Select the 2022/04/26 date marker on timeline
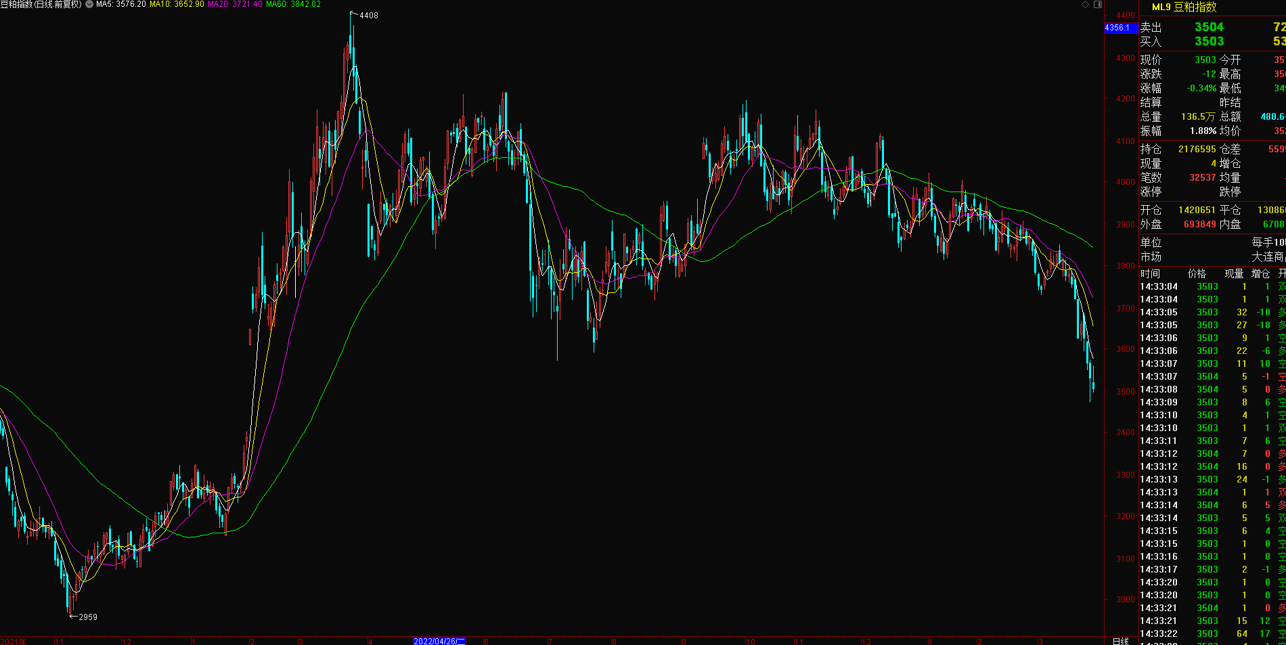The width and height of the screenshot is (1286, 645). (439, 641)
